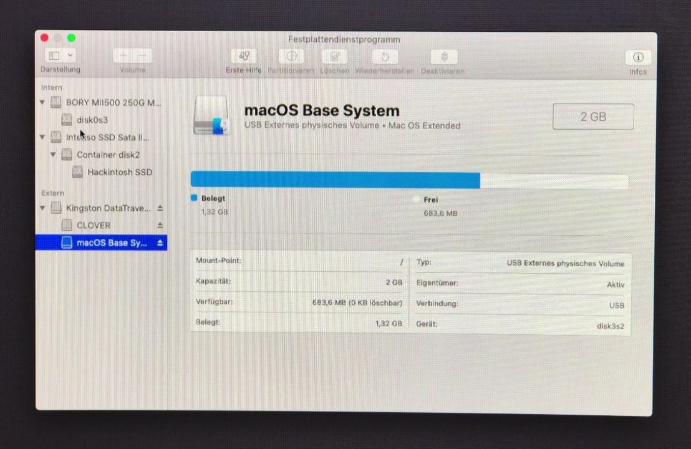691x449 pixels.
Task: Click the Deaktivieren unmount icon
Action: point(444,57)
